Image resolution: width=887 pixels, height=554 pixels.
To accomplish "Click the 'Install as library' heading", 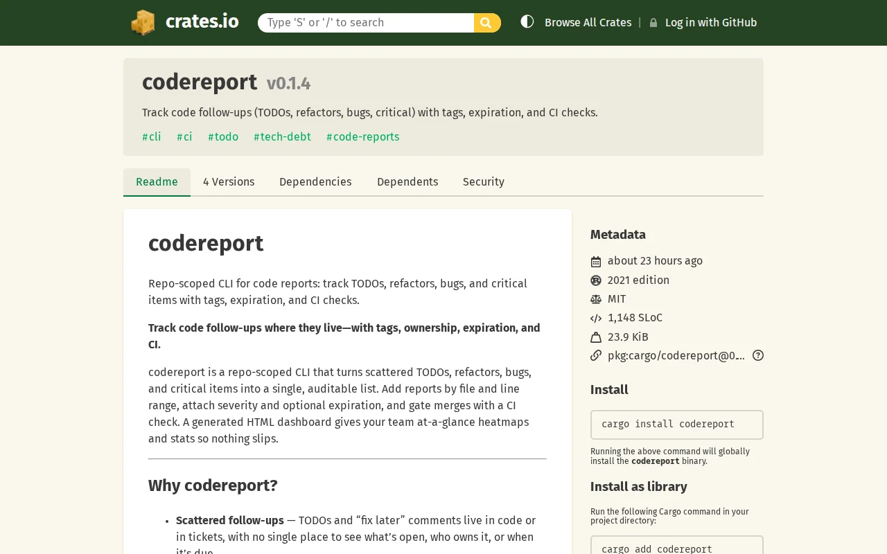I will pyautogui.click(x=639, y=487).
